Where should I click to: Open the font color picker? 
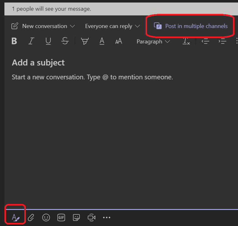pos(102,41)
